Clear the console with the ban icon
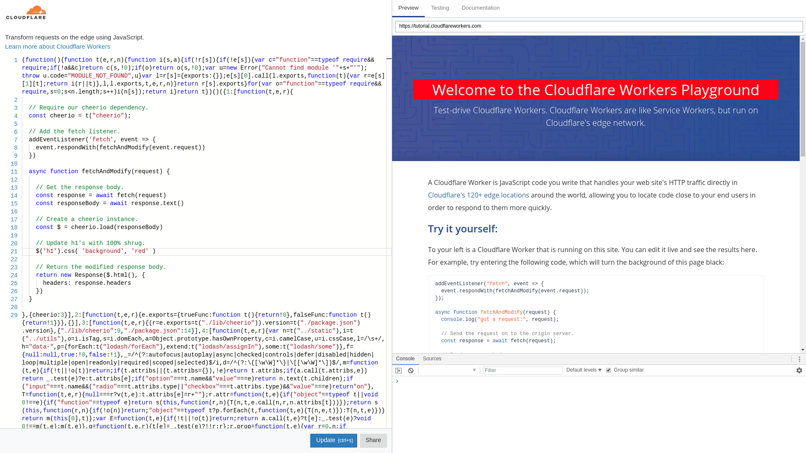The width and height of the screenshot is (806, 453). tap(411, 370)
